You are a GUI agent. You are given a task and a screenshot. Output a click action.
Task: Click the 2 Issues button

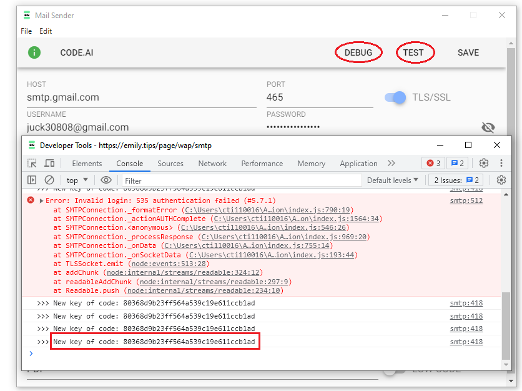(x=456, y=180)
